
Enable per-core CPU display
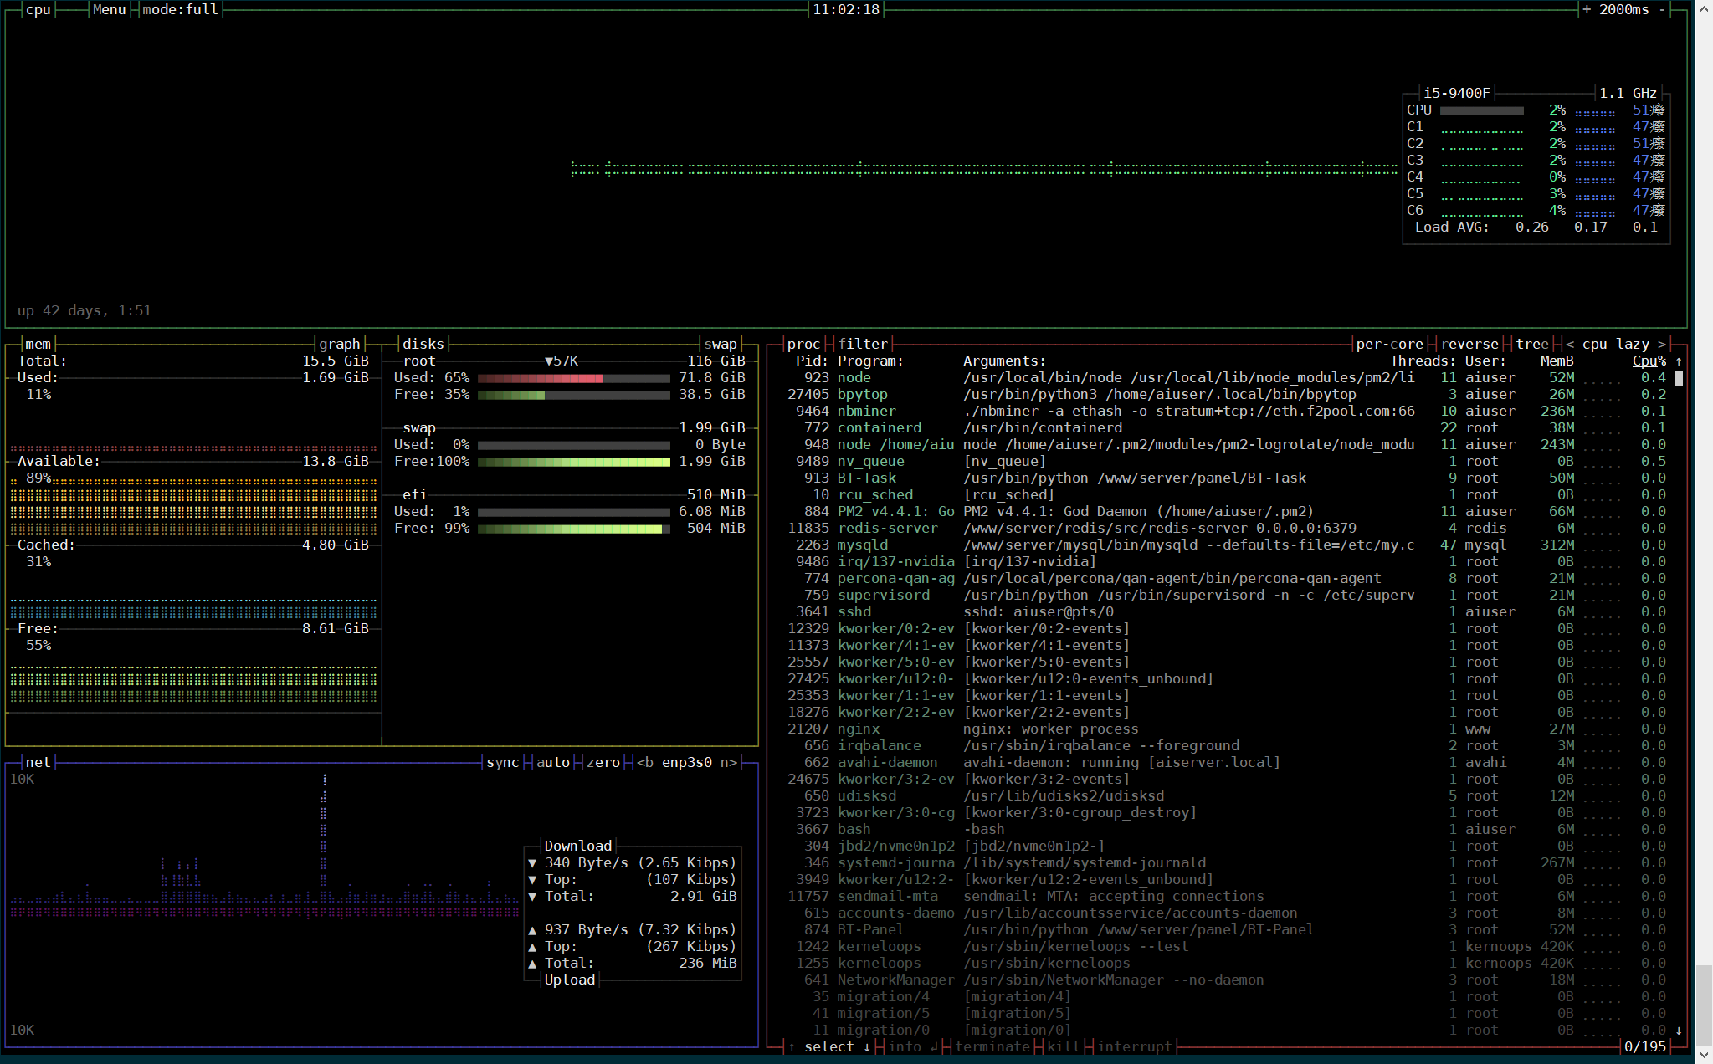[x=1387, y=344]
